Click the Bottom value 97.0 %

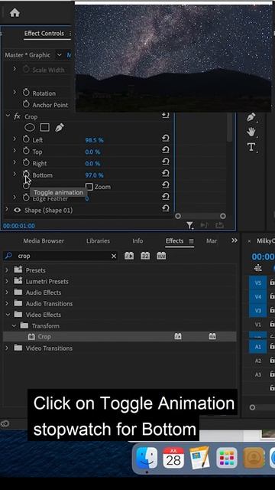(94, 175)
